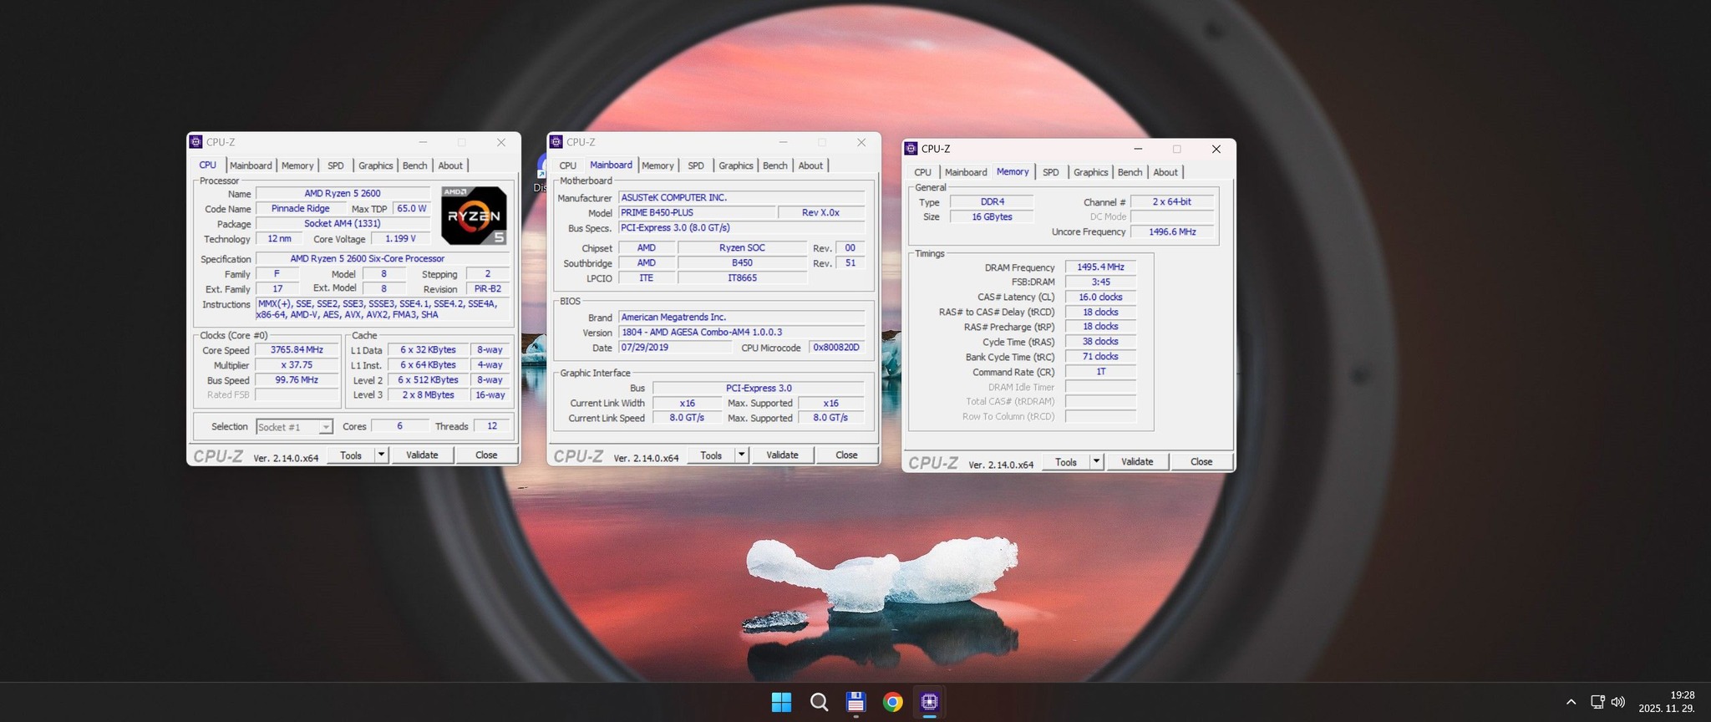Expand the Socket #1 selection dropdown
Viewport: 1711px width, 722px height.
point(325,427)
